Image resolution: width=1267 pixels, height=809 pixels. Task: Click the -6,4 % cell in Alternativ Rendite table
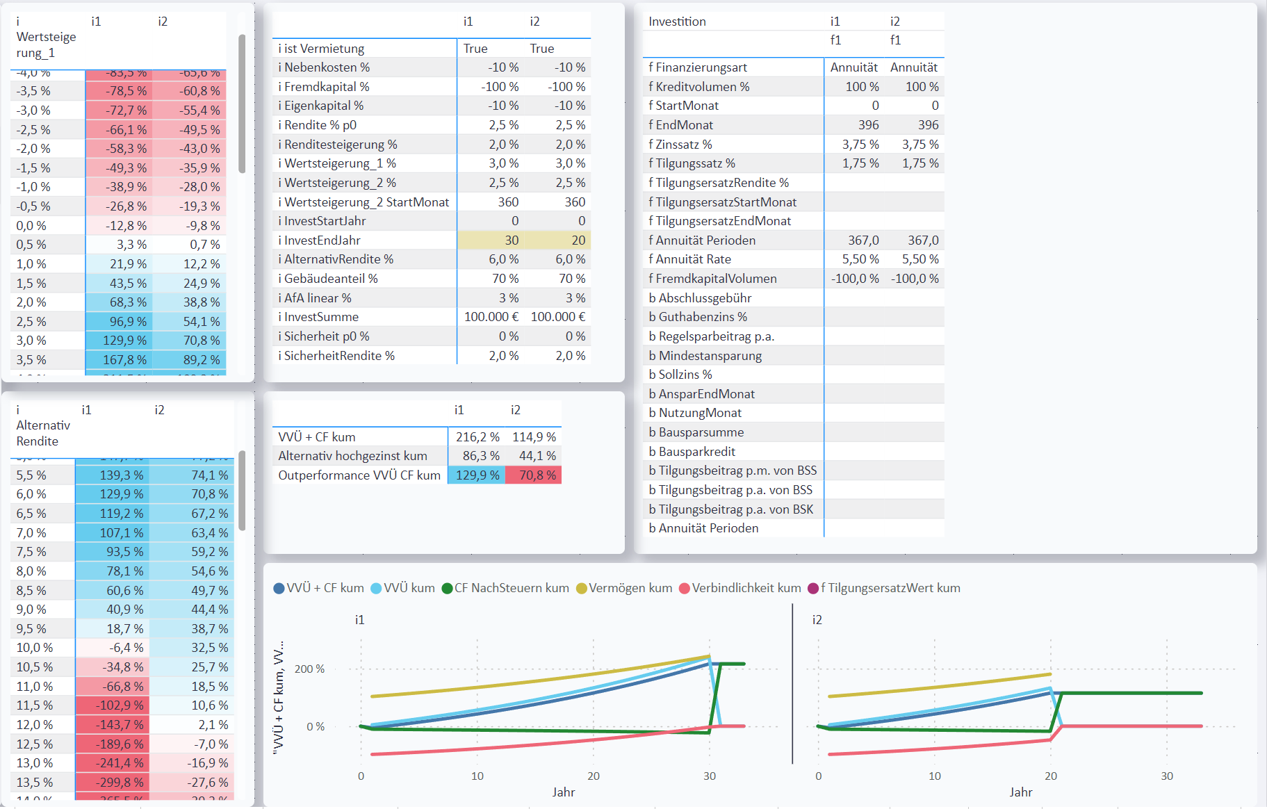pos(112,648)
